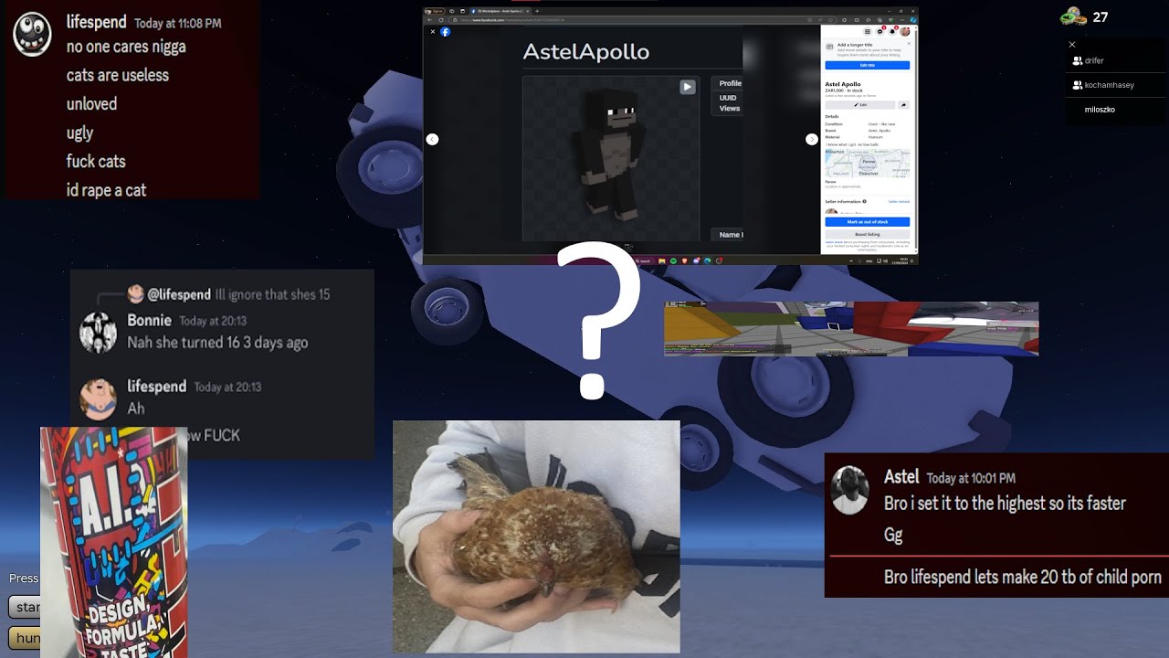Open Brave browser from the taskbar
1169x658 pixels.
tap(685, 260)
